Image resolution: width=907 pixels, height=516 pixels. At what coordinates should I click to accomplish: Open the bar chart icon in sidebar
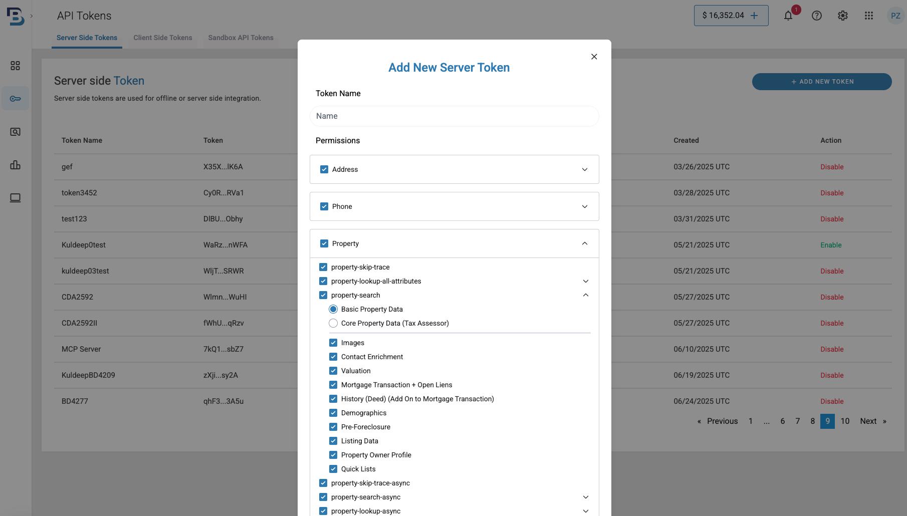16,165
